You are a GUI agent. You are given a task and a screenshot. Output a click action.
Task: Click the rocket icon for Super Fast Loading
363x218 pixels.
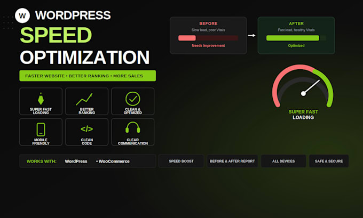[41, 99]
